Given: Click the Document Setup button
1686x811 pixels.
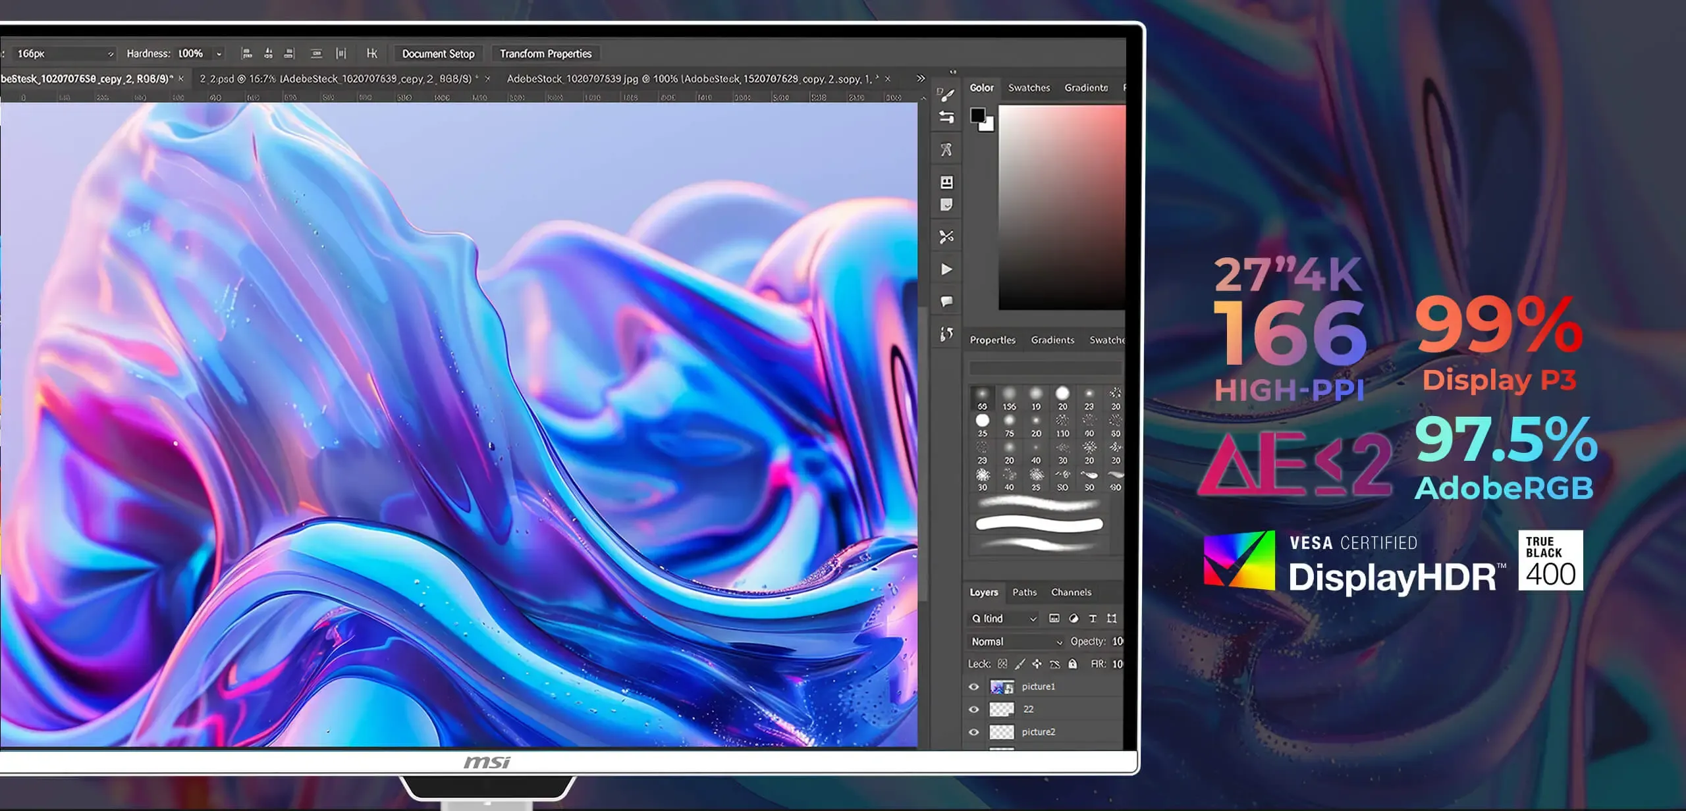Looking at the screenshot, I should (438, 54).
